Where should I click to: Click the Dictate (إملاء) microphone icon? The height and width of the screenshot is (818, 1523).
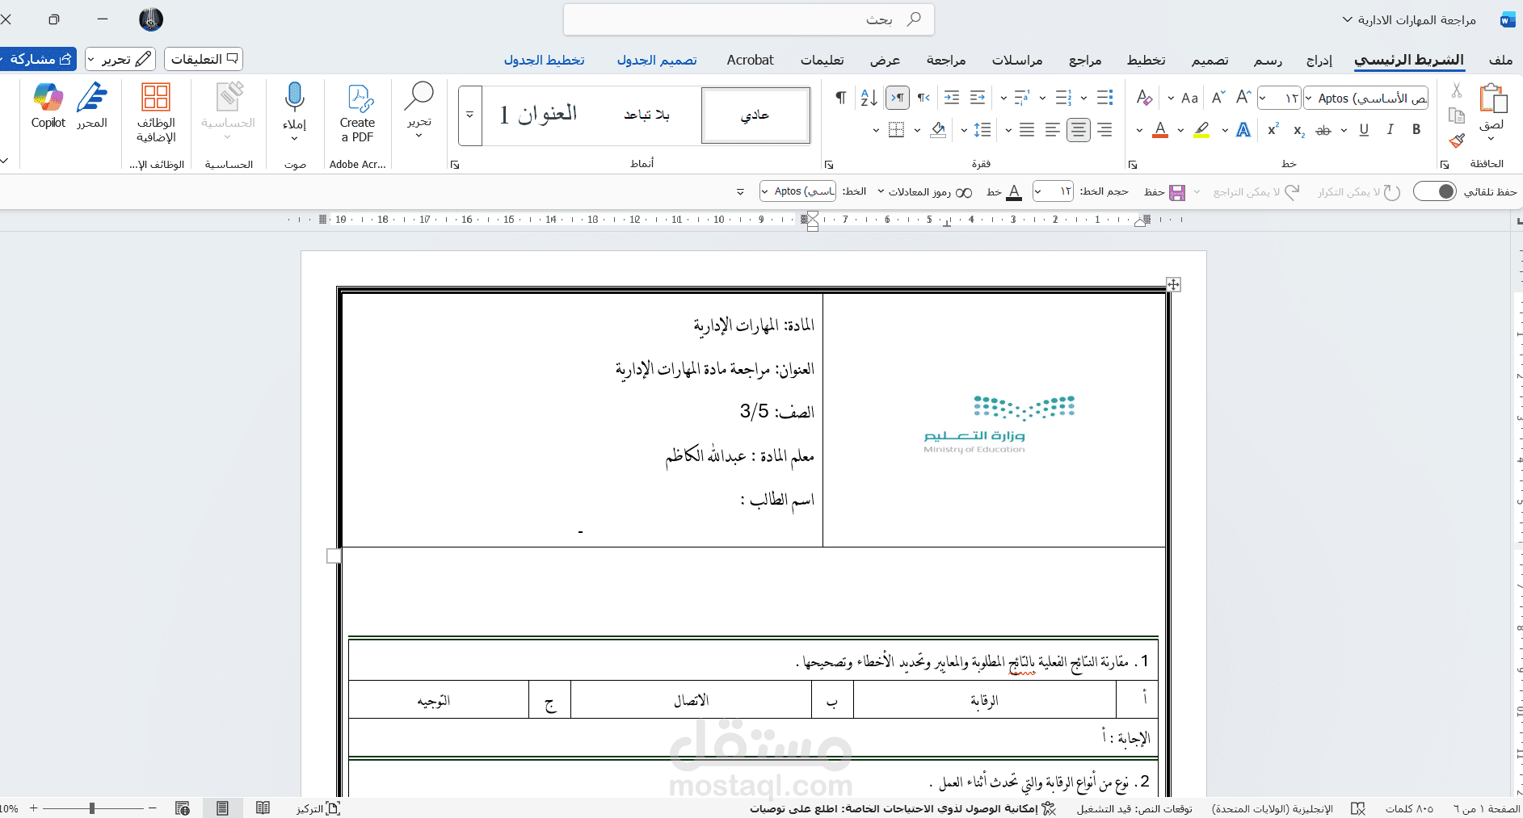295,97
